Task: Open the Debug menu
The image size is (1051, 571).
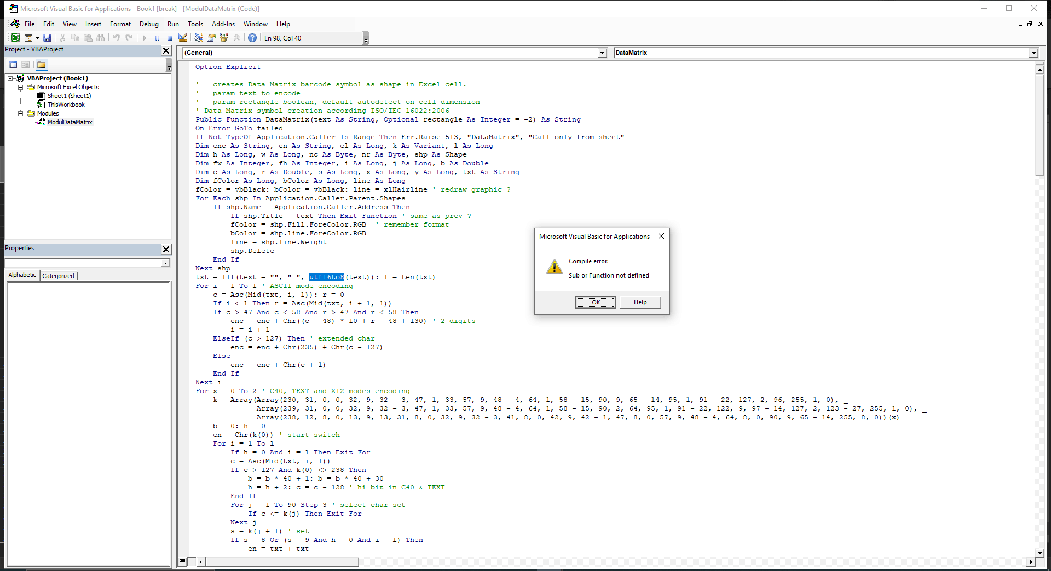Action: click(x=149, y=24)
